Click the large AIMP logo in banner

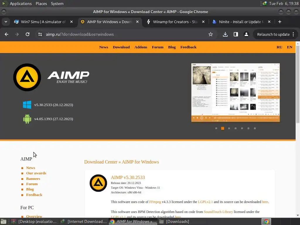[x=27, y=77]
